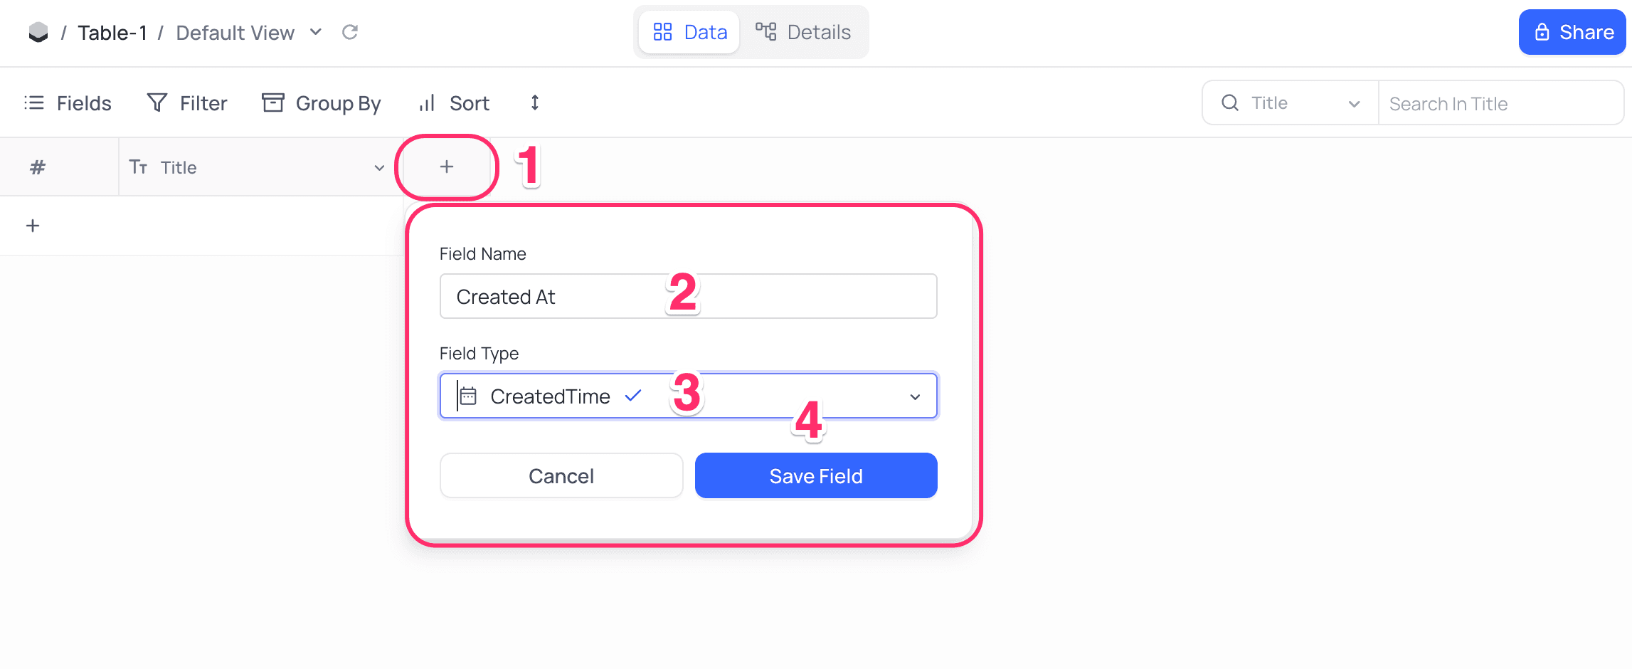Click the plus icon to add a field
The height and width of the screenshot is (669, 1632).
[x=447, y=167]
